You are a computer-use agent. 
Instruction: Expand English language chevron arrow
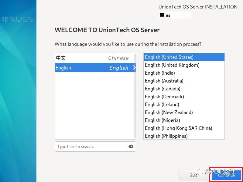pyautogui.click(x=134, y=68)
